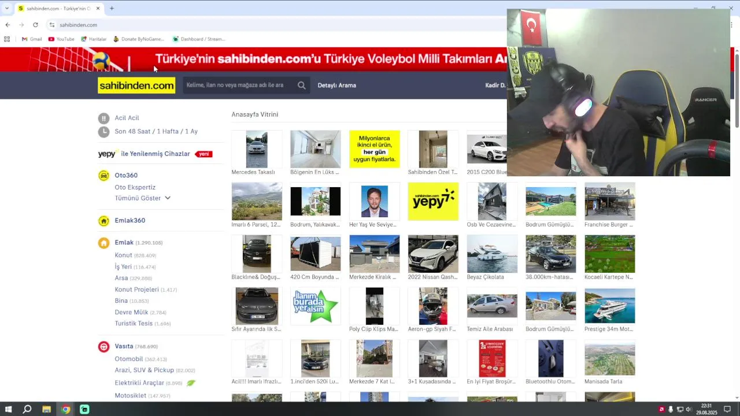Open the Windows Start menu
This screenshot has height=416, width=740.
pos(8,409)
